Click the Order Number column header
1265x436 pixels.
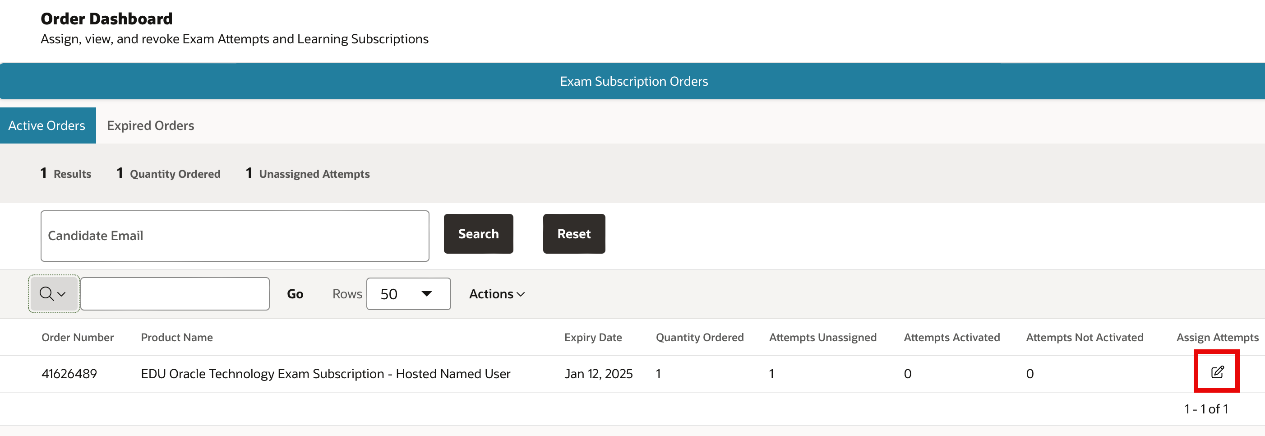point(78,337)
